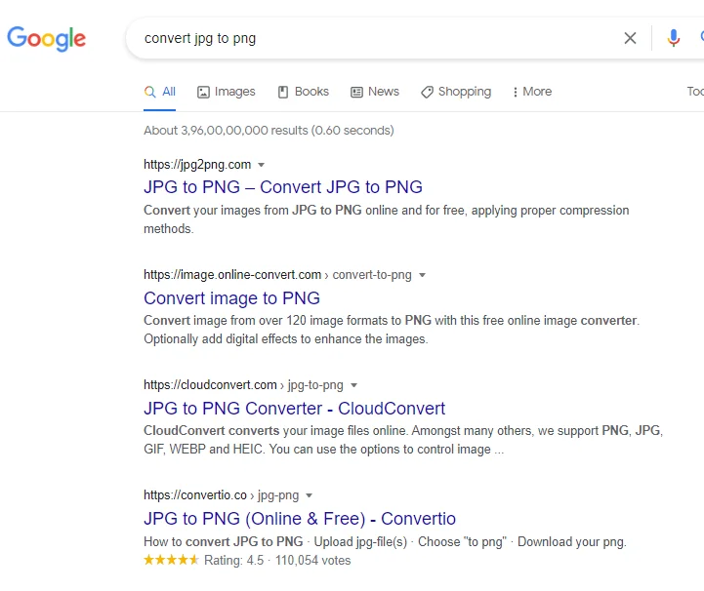Click the newspaper icon beside News

tap(356, 92)
